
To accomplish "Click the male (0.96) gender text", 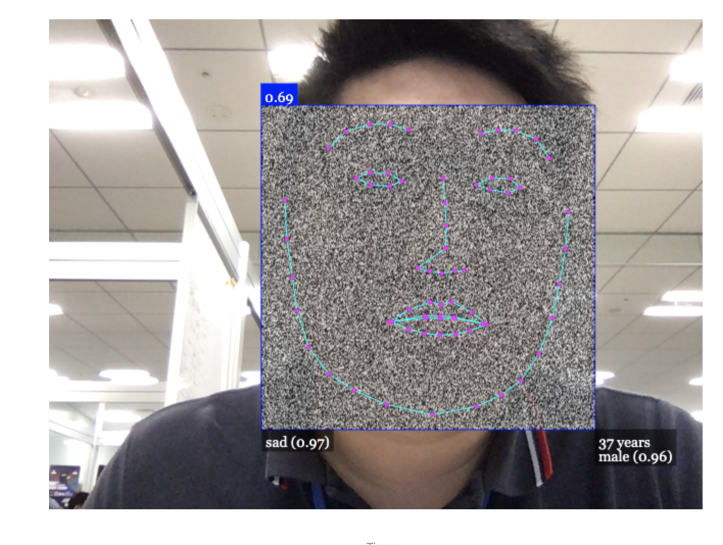I will click(x=634, y=458).
